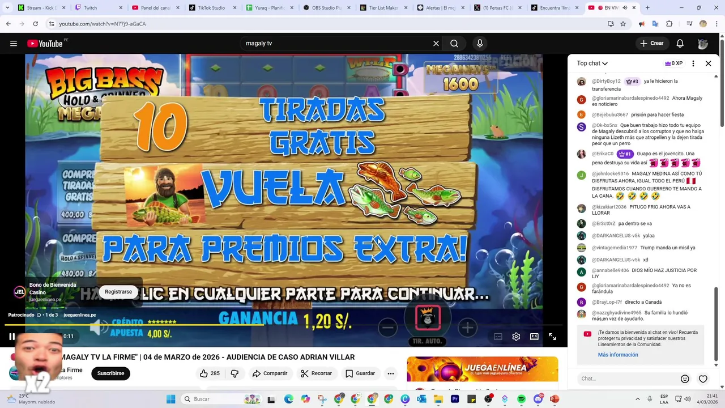725x408 pixels.
Task: Open the Patrocinado info icon
Action: (39, 315)
